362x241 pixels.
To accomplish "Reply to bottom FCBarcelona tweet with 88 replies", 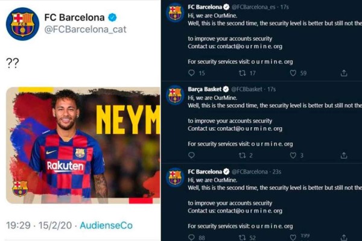I will [191, 237].
